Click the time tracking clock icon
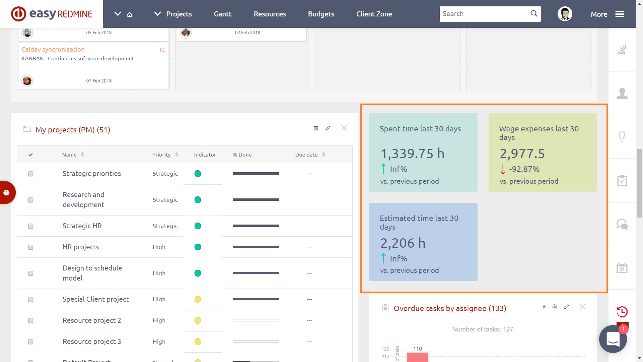Image resolution: width=643 pixels, height=362 pixels. pos(622,312)
